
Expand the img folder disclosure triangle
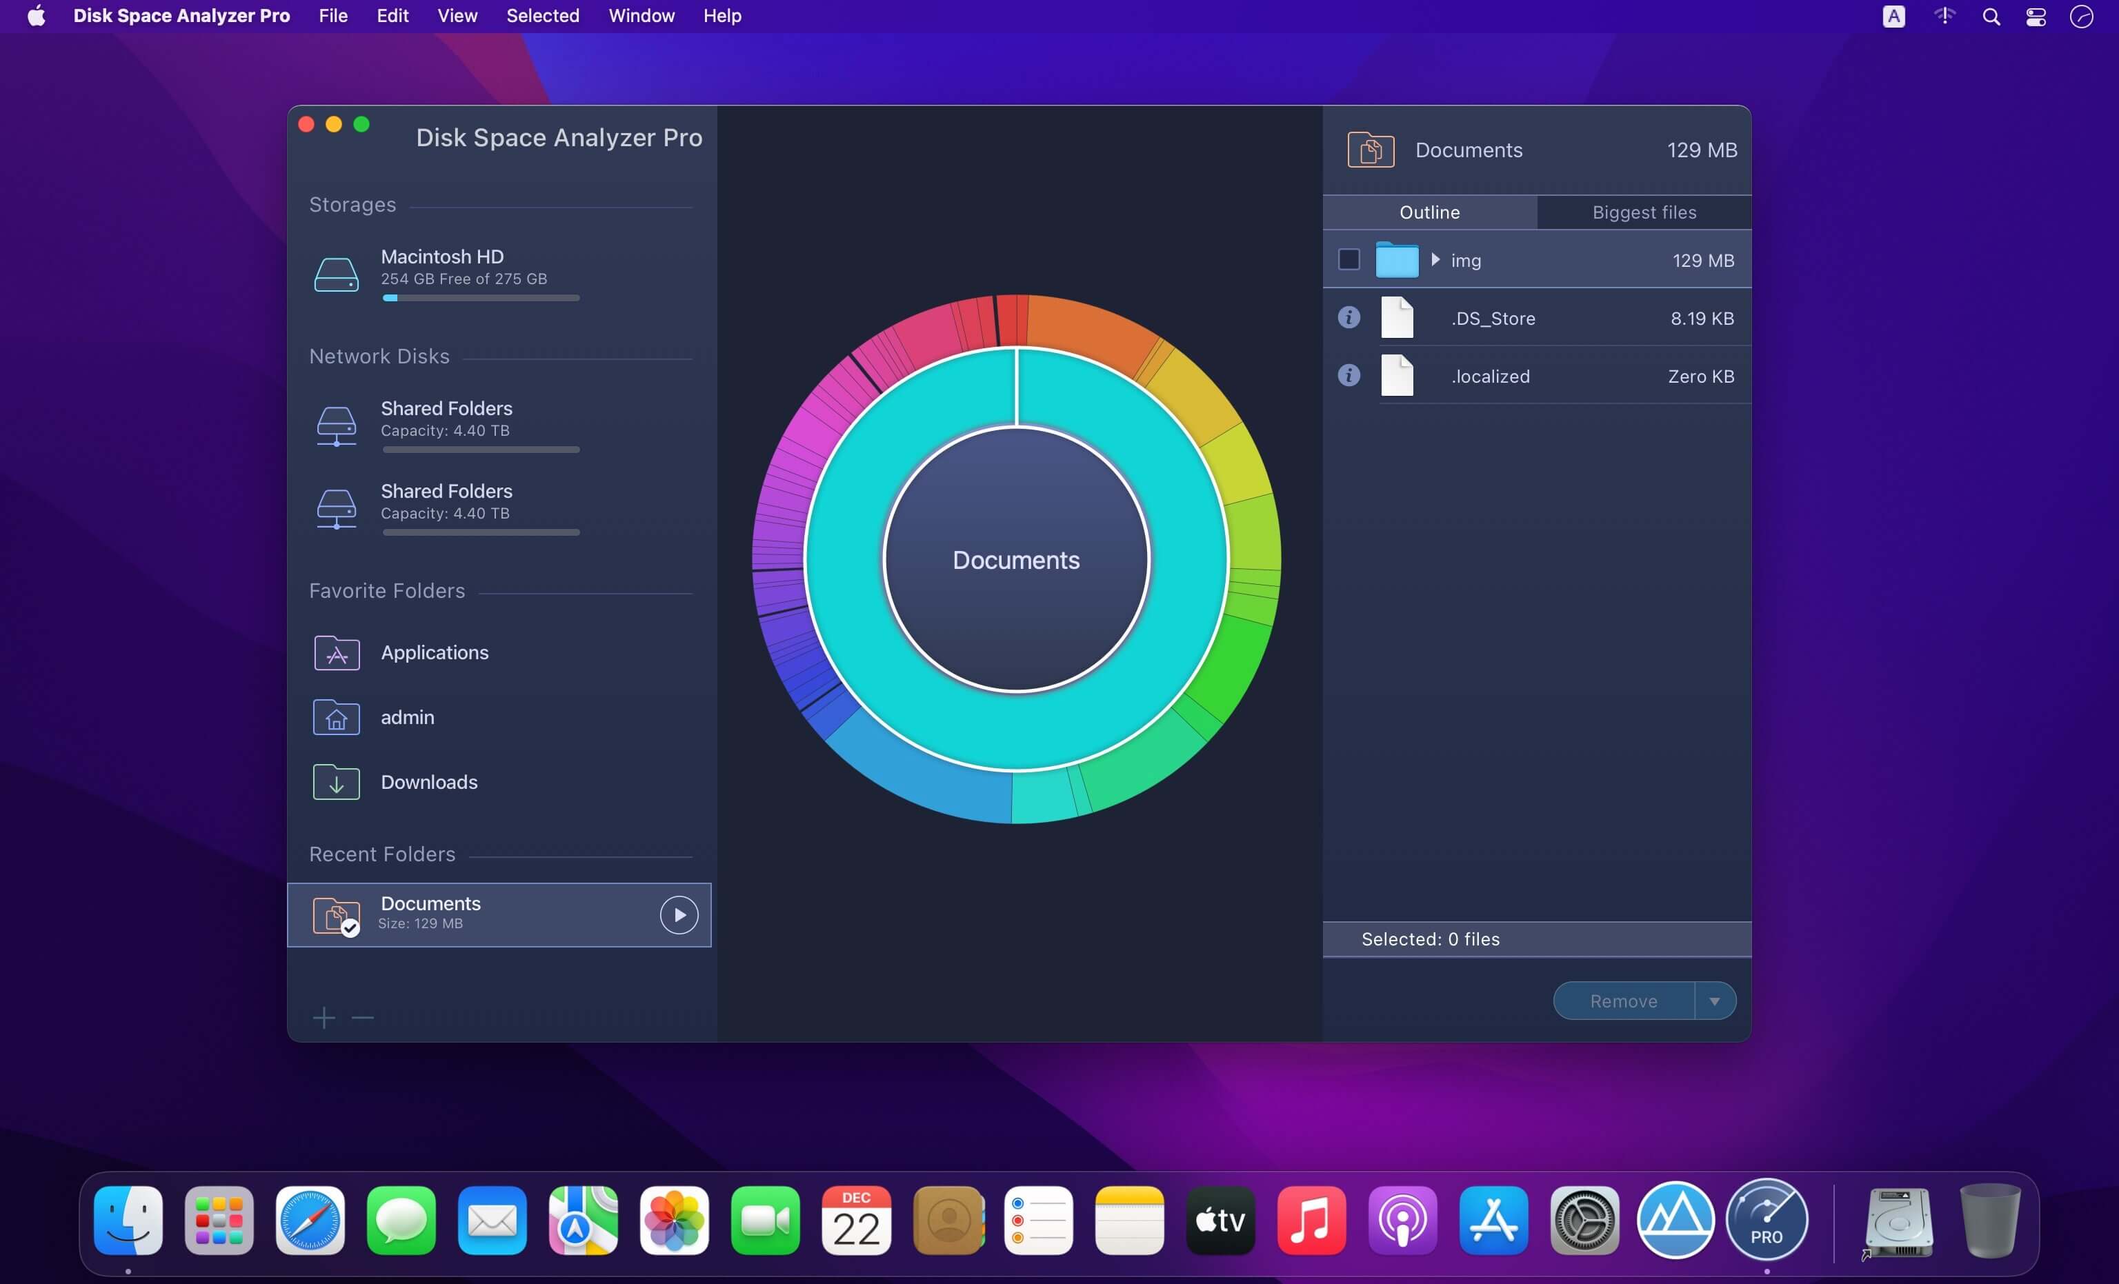[x=1435, y=259]
